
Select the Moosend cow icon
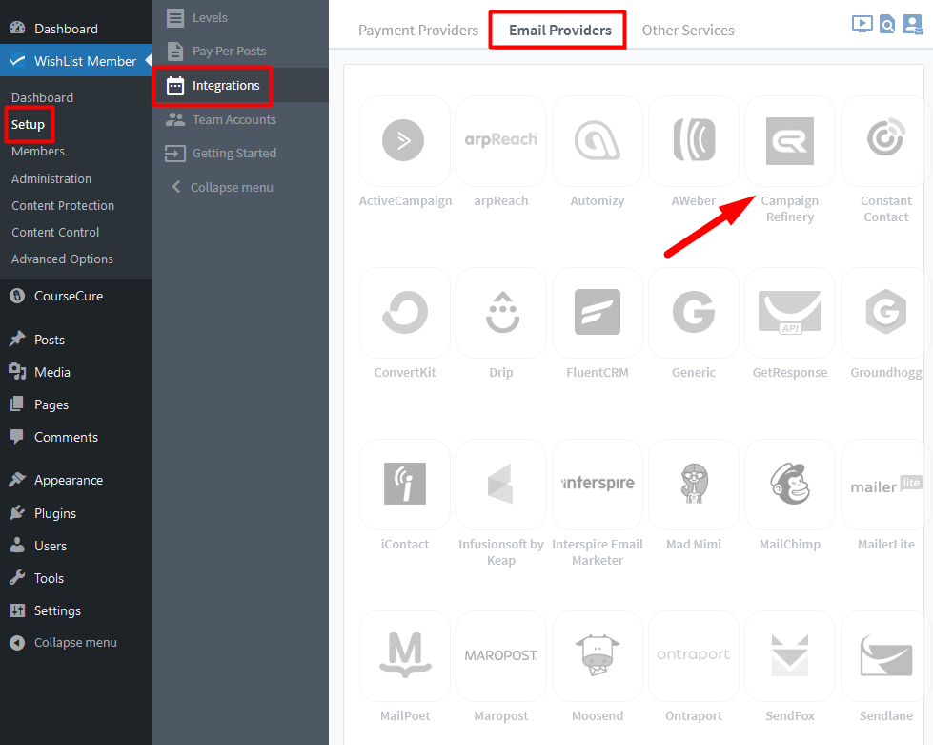(x=598, y=655)
